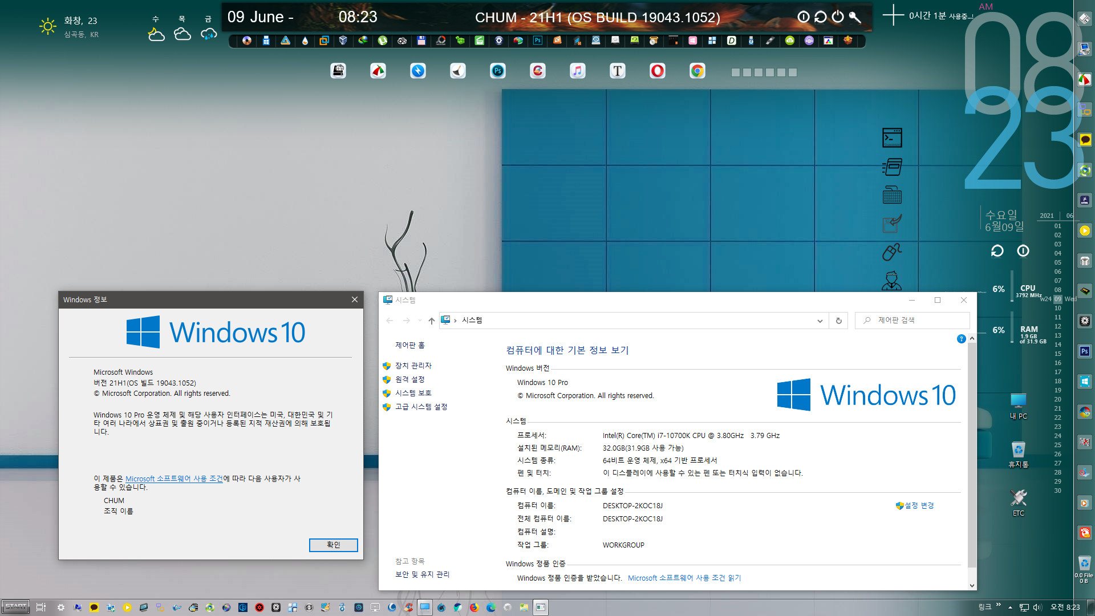
Task: Open the user account widget icon
Action: click(892, 281)
